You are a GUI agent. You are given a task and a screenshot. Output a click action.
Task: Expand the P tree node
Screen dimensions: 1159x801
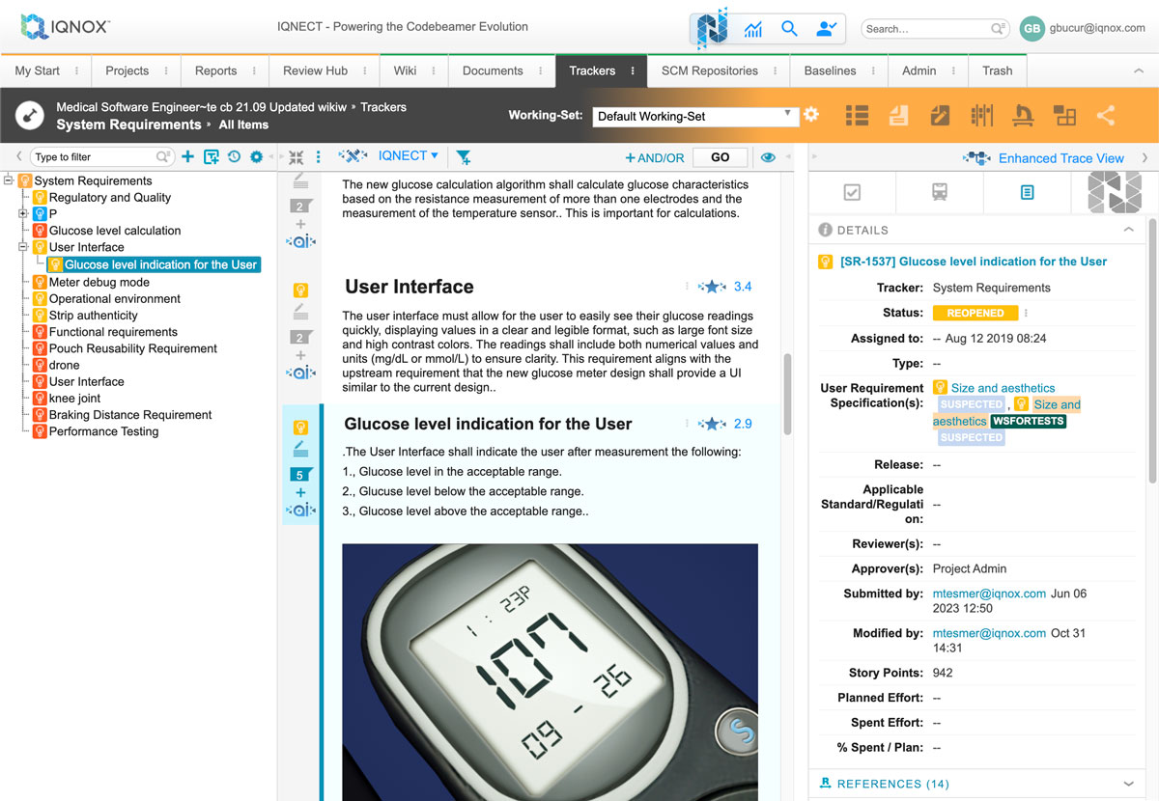coord(23,213)
